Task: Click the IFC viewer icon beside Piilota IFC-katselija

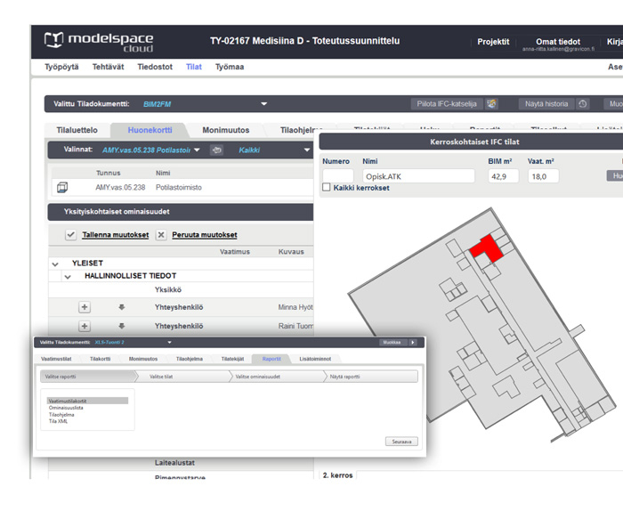Action: [x=492, y=104]
